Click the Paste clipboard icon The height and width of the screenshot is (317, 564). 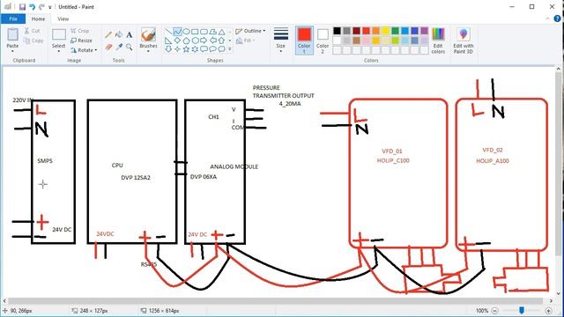pos(12,34)
